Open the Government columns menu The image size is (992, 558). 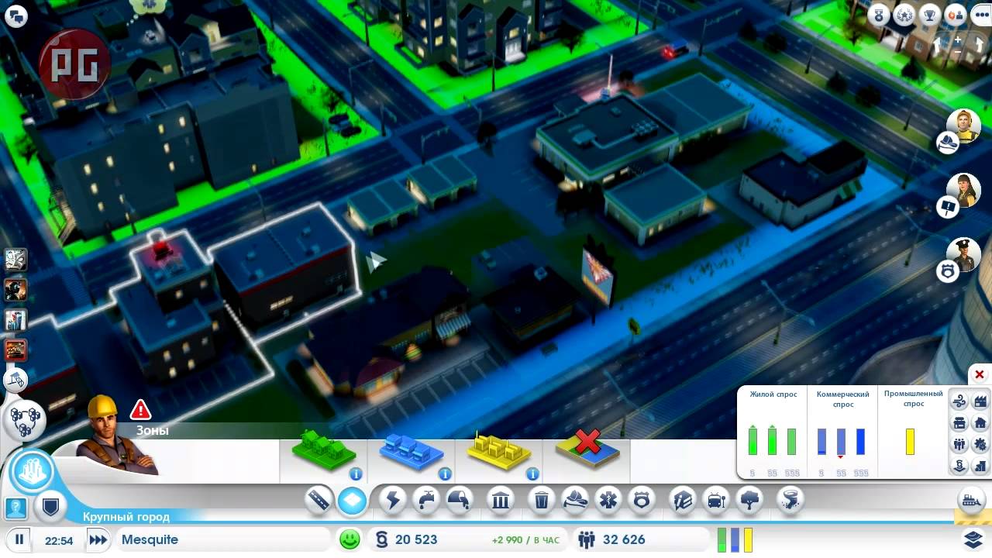(x=501, y=501)
